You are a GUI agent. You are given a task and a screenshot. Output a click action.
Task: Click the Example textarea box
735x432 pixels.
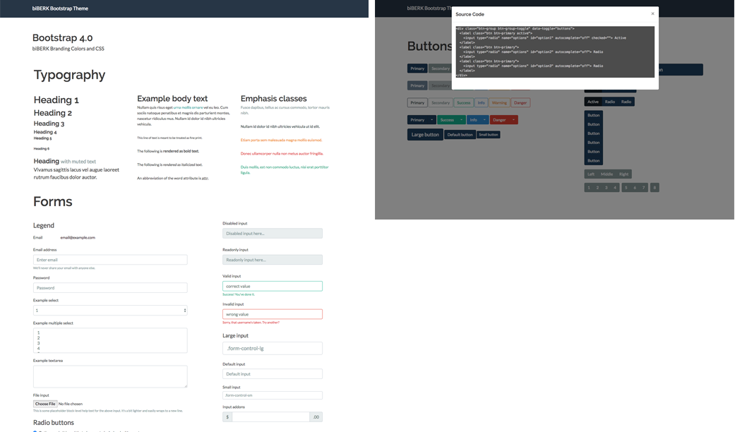pyautogui.click(x=110, y=376)
